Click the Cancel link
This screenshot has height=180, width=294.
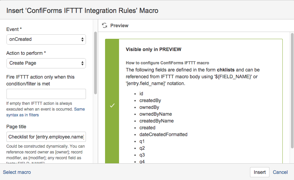coord(280,172)
